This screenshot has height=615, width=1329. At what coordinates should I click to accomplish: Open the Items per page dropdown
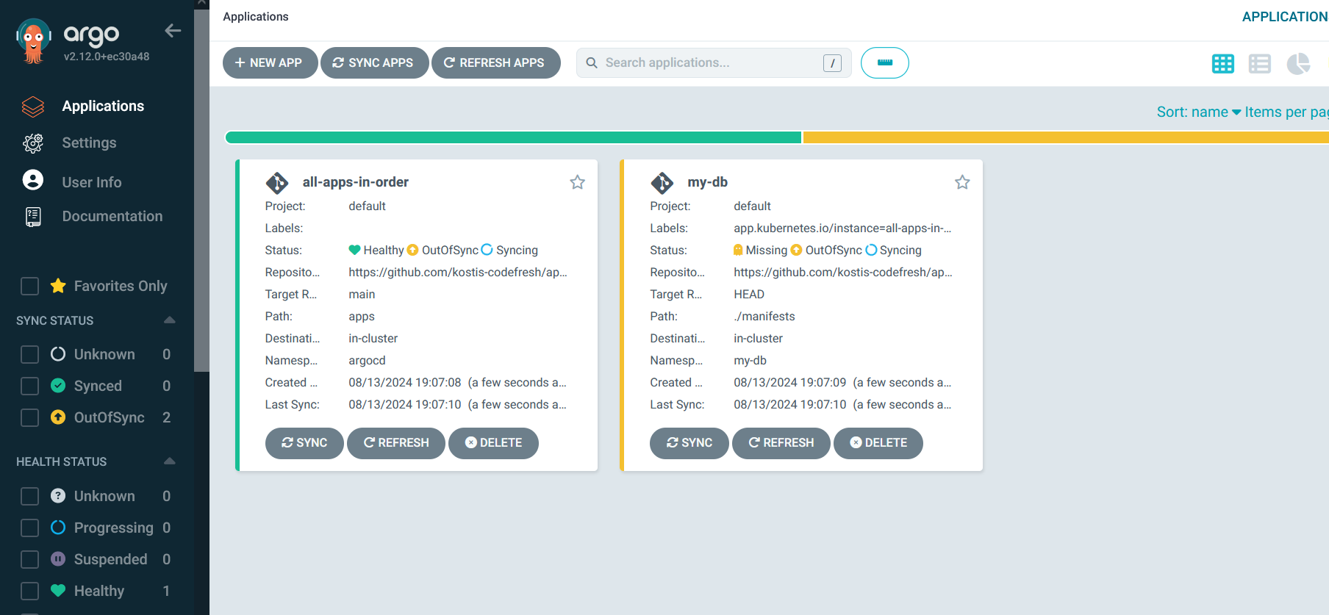click(x=1286, y=112)
